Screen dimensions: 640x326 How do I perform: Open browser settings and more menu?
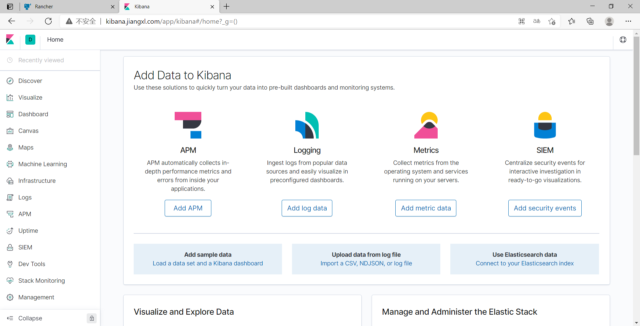[x=628, y=21]
